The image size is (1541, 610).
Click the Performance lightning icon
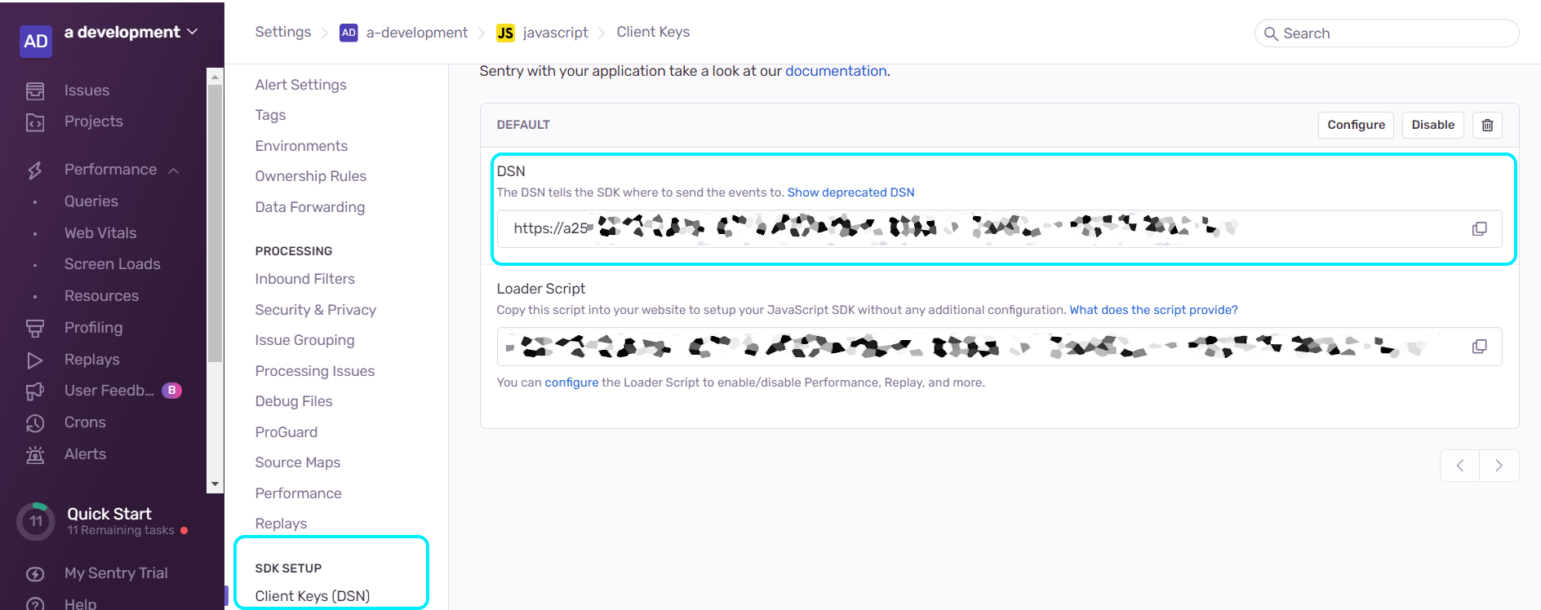pyautogui.click(x=35, y=170)
